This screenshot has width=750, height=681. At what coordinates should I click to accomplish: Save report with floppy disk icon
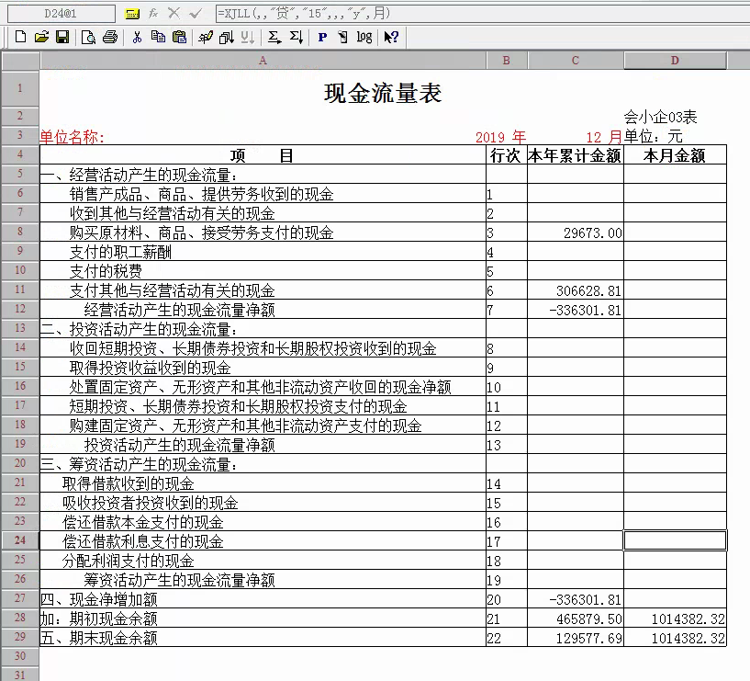(x=62, y=37)
